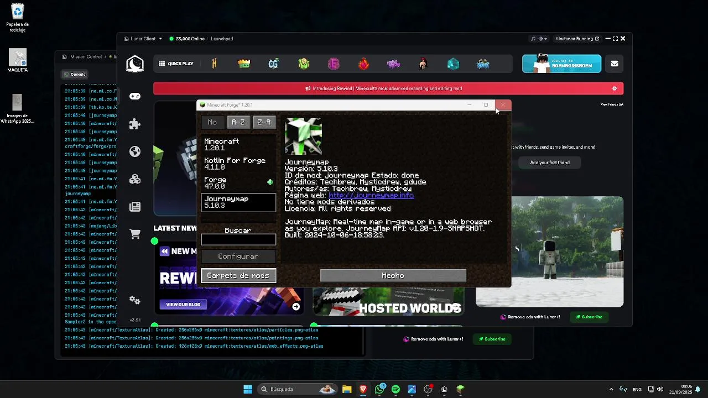Click the Forge update indicator emerald icon
The image size is (708, 398).
coord(270,182)
